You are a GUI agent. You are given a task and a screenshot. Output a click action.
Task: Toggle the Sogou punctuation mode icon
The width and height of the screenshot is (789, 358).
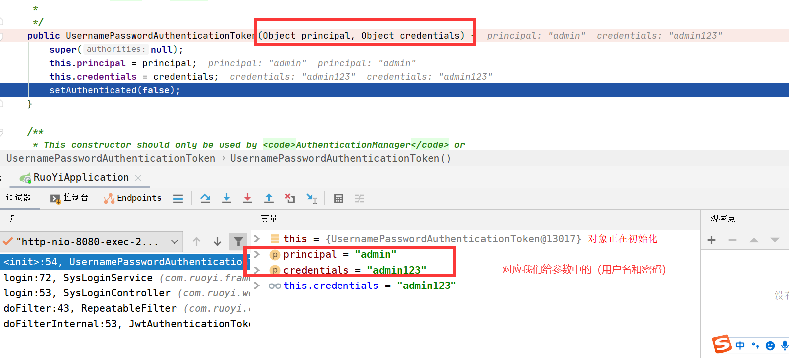coord(755,345)
